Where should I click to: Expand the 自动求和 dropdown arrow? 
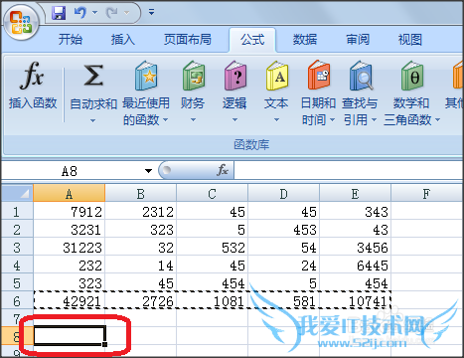pyautogui.click(x=92, y=120)
